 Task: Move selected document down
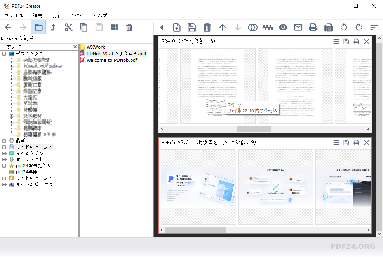(237, 27)
